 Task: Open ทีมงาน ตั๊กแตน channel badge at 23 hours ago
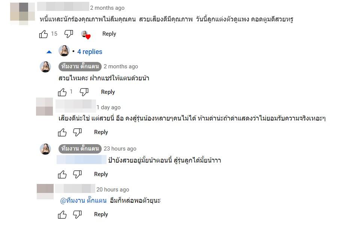click(x=80, y=149)
